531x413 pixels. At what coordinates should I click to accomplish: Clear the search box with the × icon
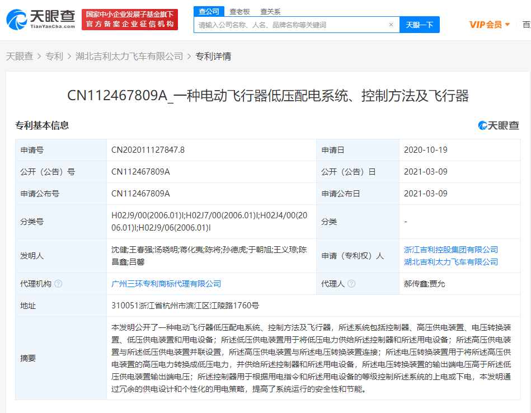coord(391,25)
